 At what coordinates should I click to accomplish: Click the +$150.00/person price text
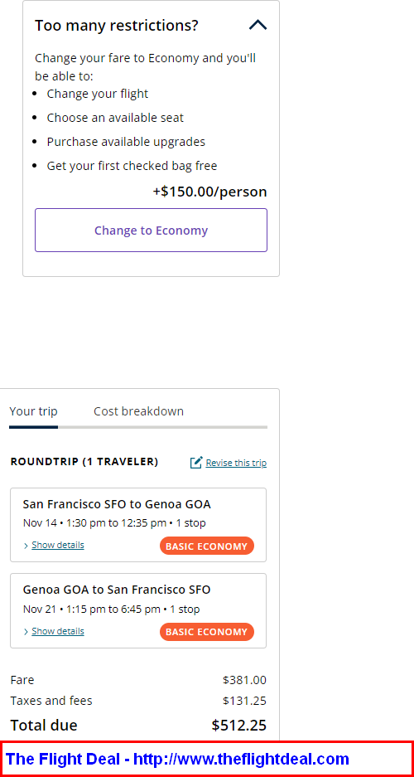pos(209,192)
